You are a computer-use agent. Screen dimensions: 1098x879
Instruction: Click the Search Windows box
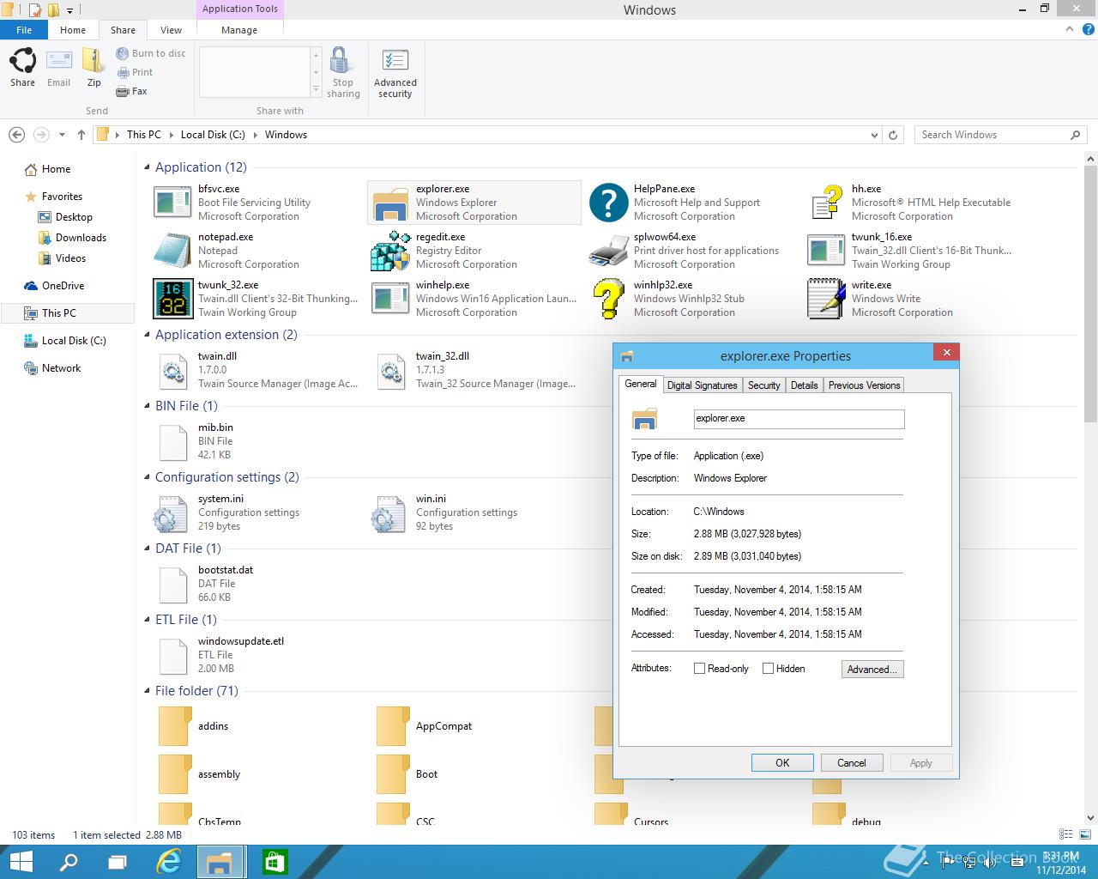tap(1001, 135)
